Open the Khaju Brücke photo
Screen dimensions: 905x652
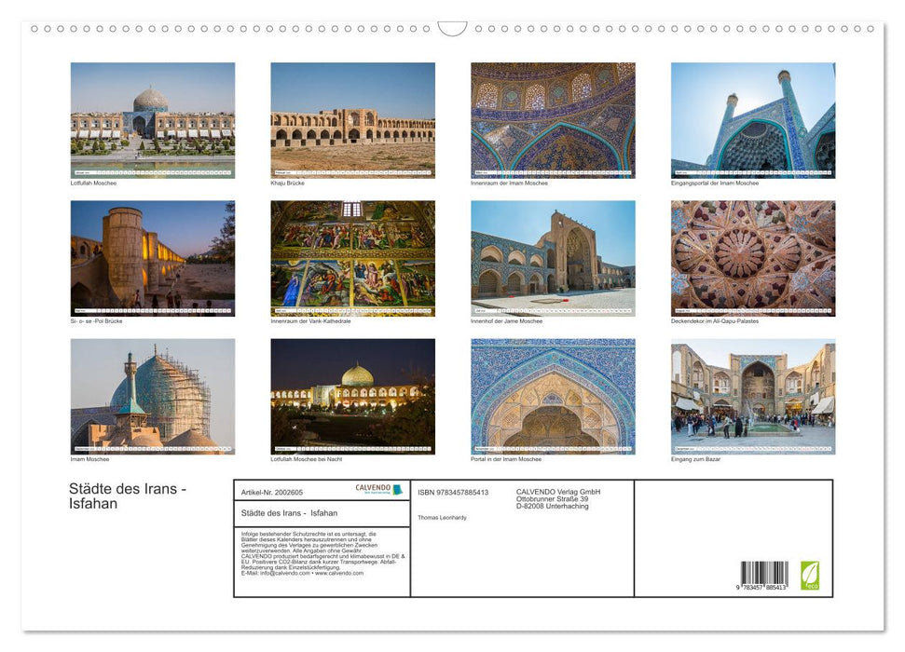point(352,118)
